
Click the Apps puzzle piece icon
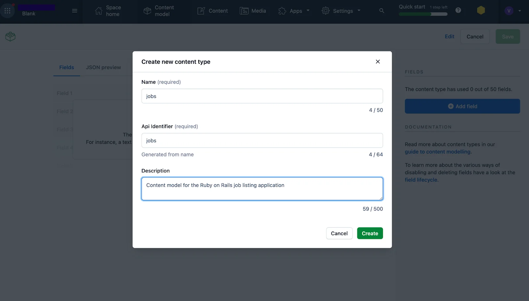282,11
